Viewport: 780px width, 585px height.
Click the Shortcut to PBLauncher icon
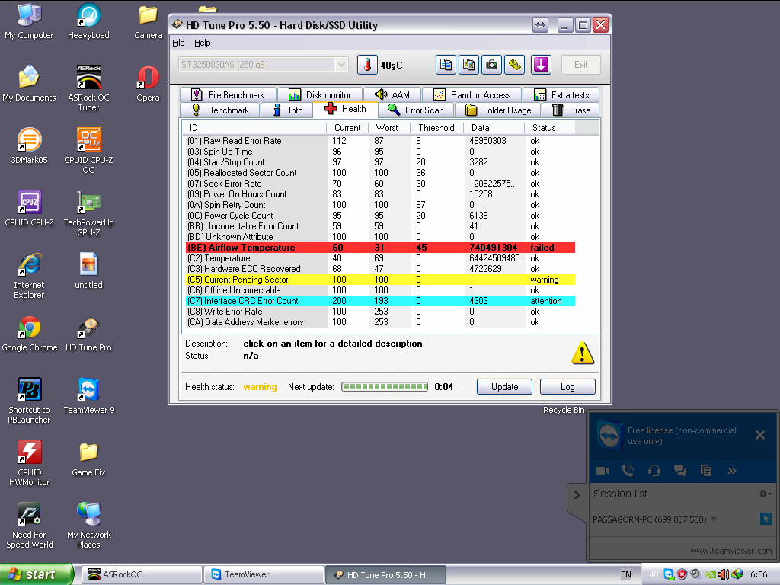point(30,401)
